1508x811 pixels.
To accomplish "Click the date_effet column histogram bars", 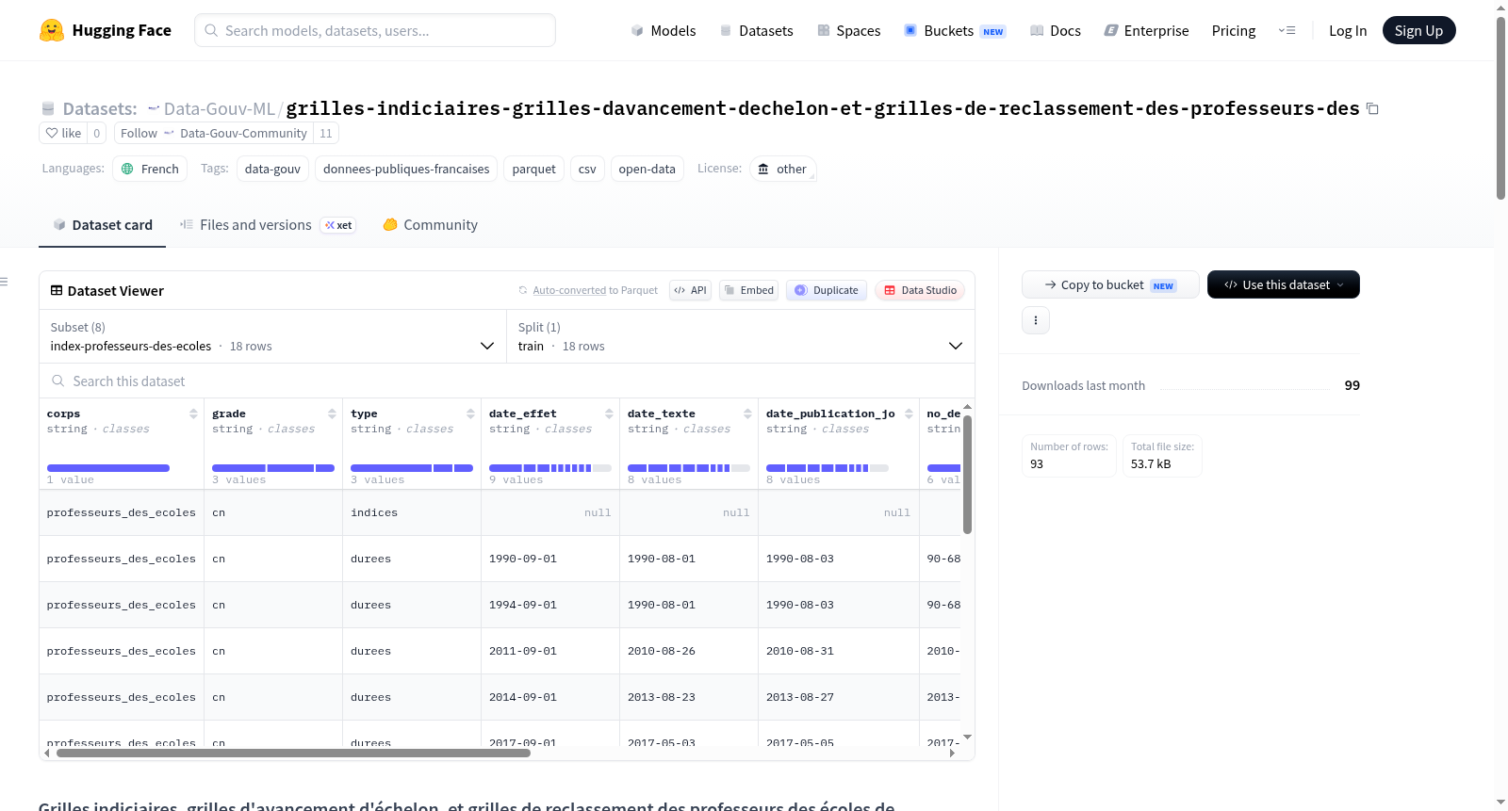I will (x=550, y=468).
